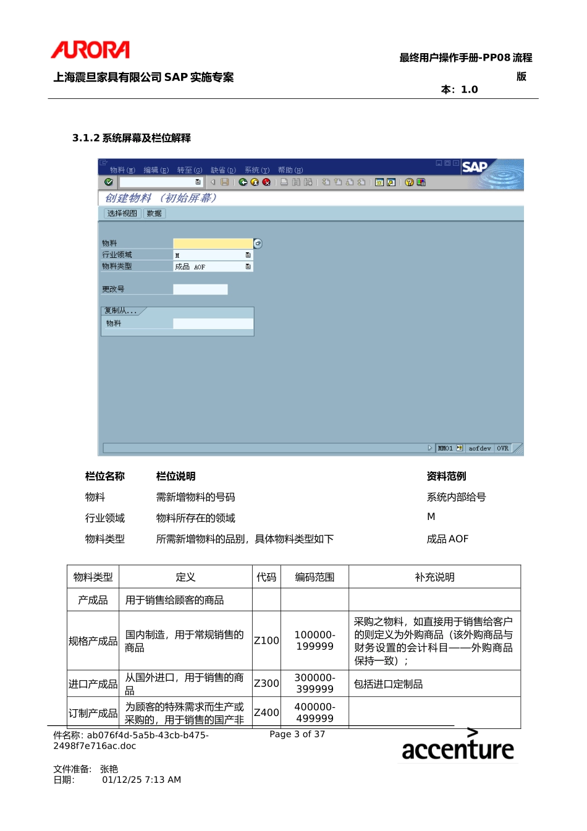The image size is (587, 831).
Task: Click the yellow Help question mark icon
Action: click(409, 182)
